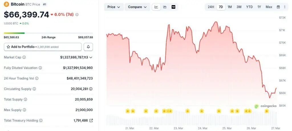Open the calendar date range picker

pos(278,7)
